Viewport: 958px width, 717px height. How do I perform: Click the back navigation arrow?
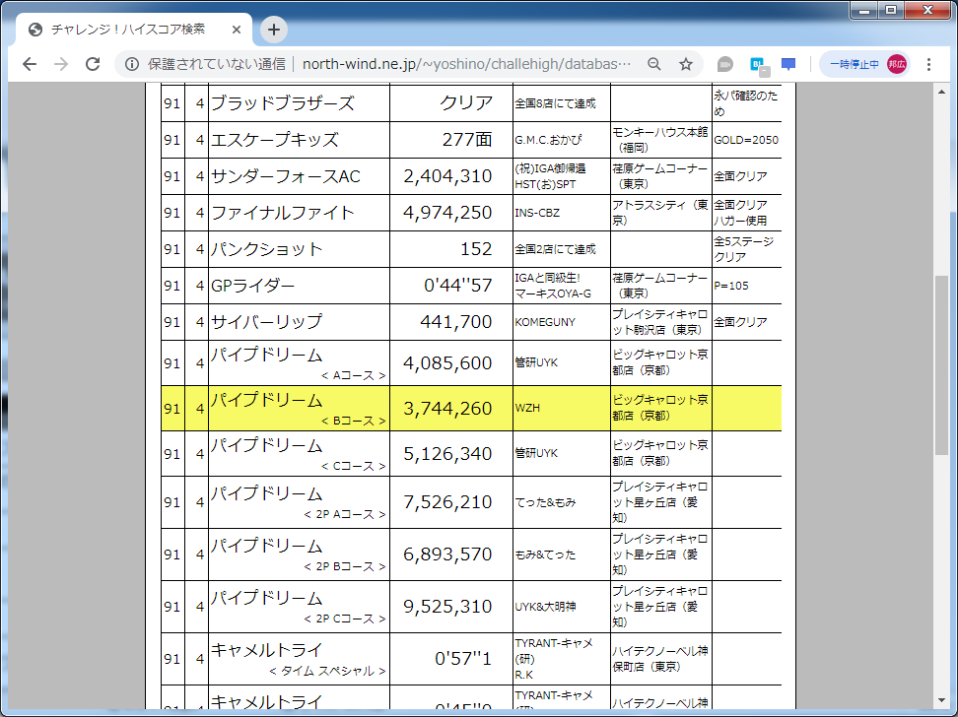pos(29,63)
